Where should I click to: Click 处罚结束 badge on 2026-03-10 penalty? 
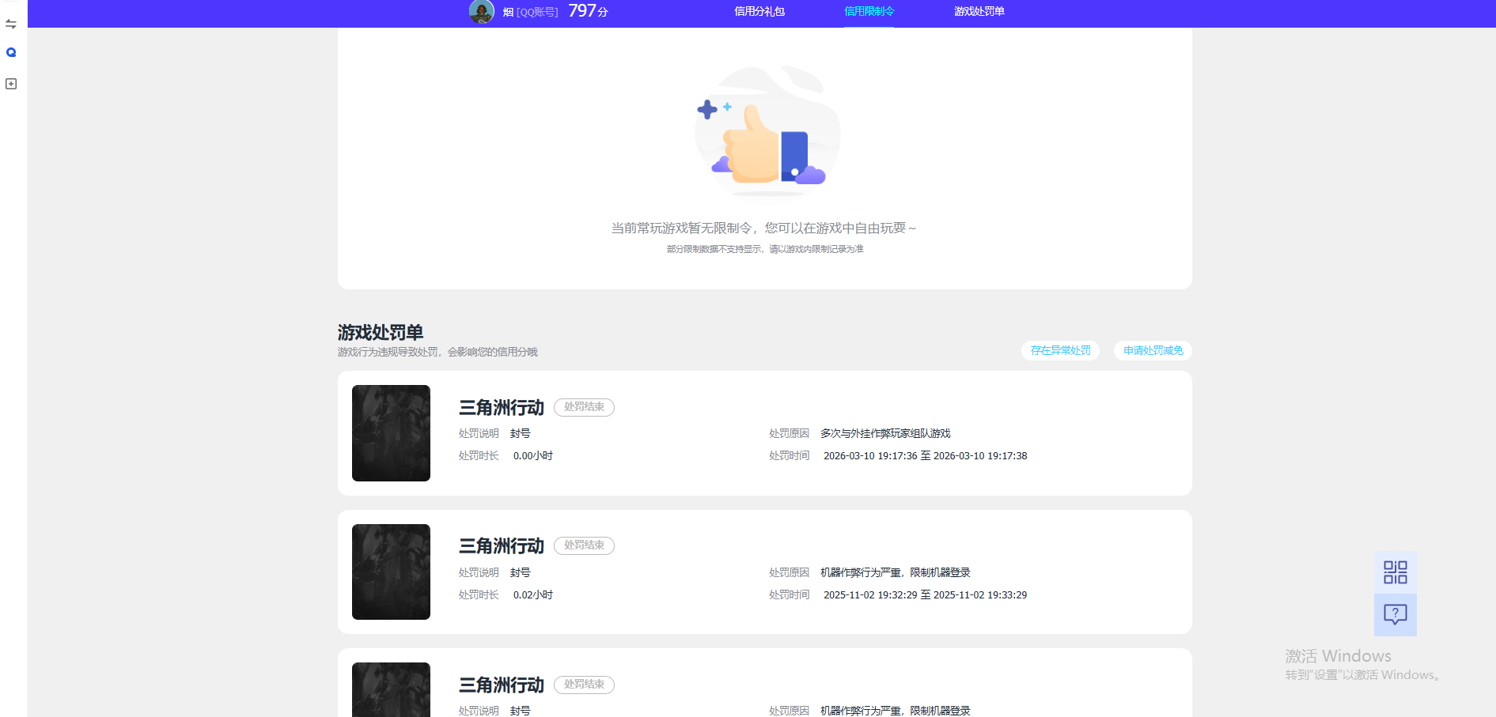(584, 407)
